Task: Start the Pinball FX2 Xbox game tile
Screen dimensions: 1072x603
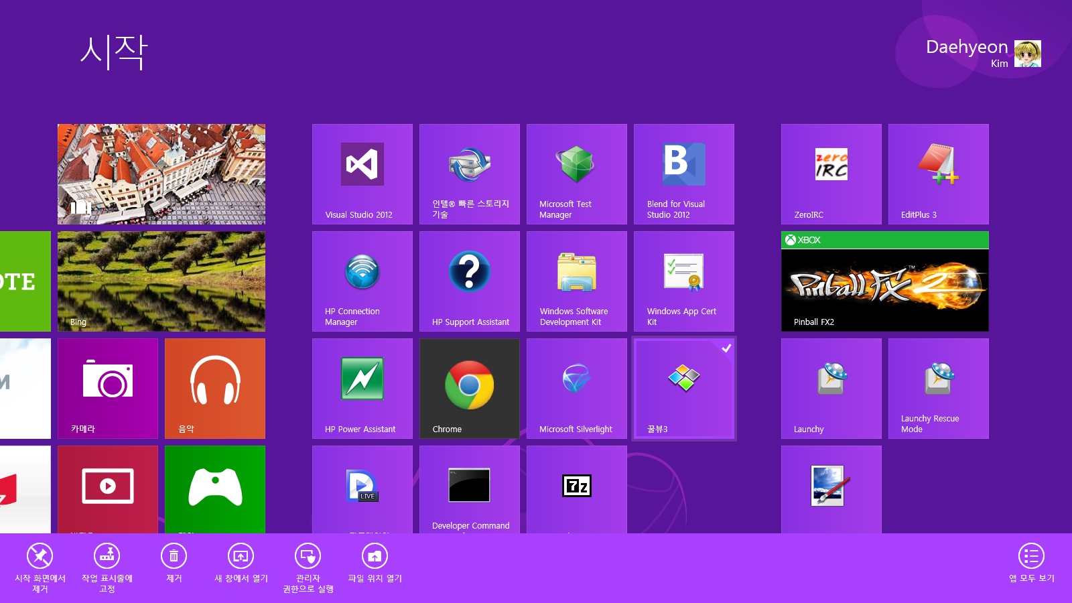Action: click(885, 281)
